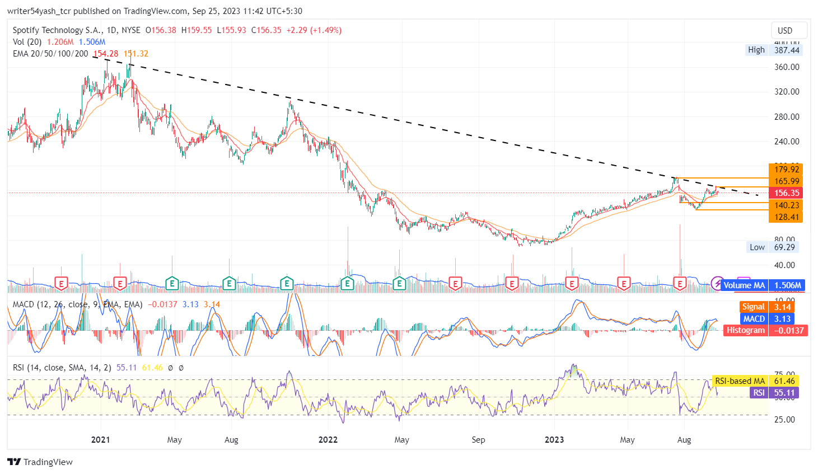
Task: Click the 25.00 RSI axis value
Action: click(x=784, y=420)
